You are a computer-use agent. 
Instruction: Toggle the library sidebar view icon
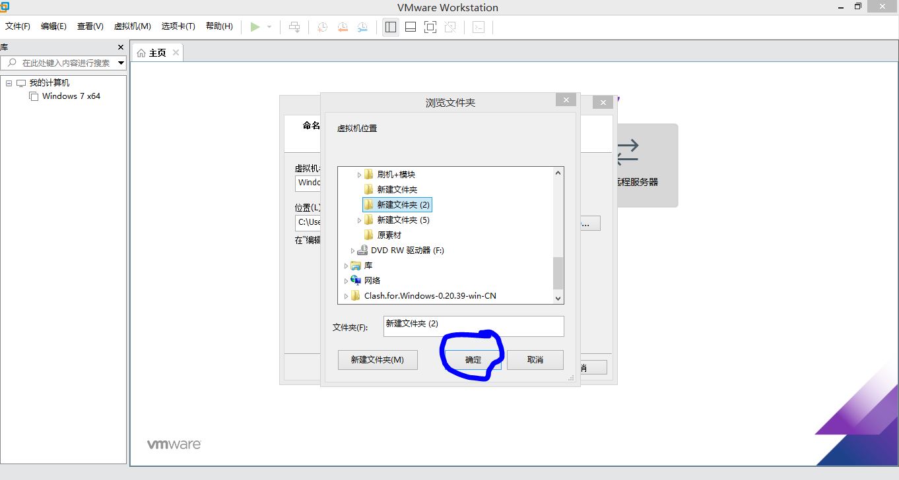pyautogui.click(x=391, y=27)
